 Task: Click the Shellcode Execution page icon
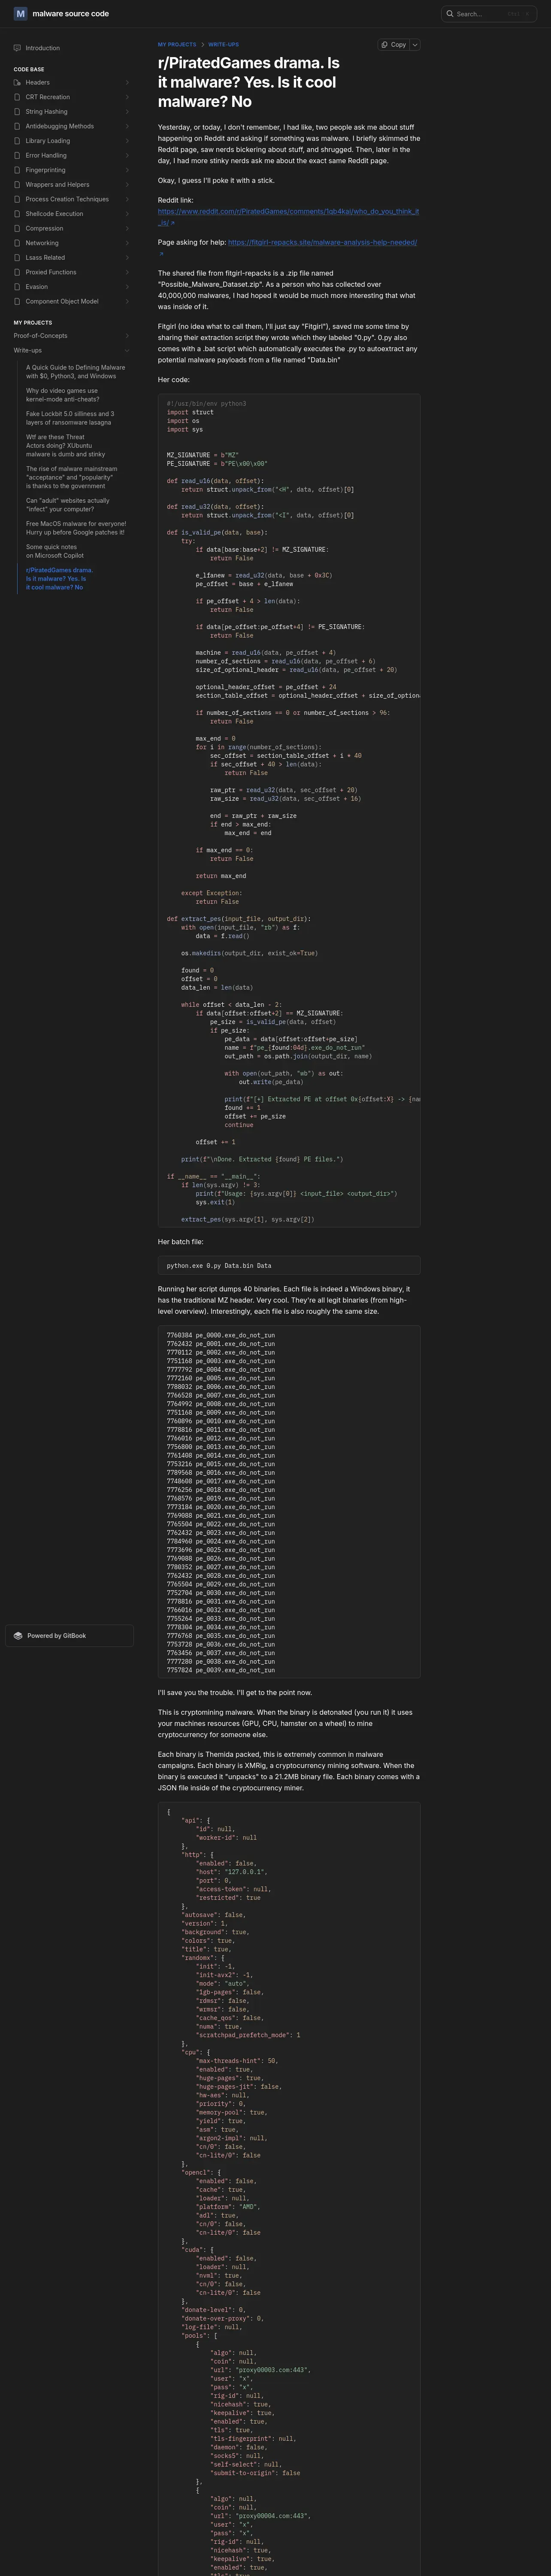point(17,214)
